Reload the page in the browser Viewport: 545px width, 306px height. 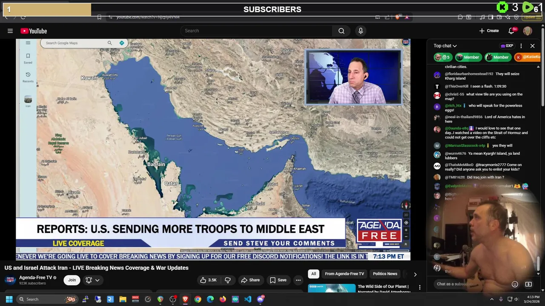[23, 17]
